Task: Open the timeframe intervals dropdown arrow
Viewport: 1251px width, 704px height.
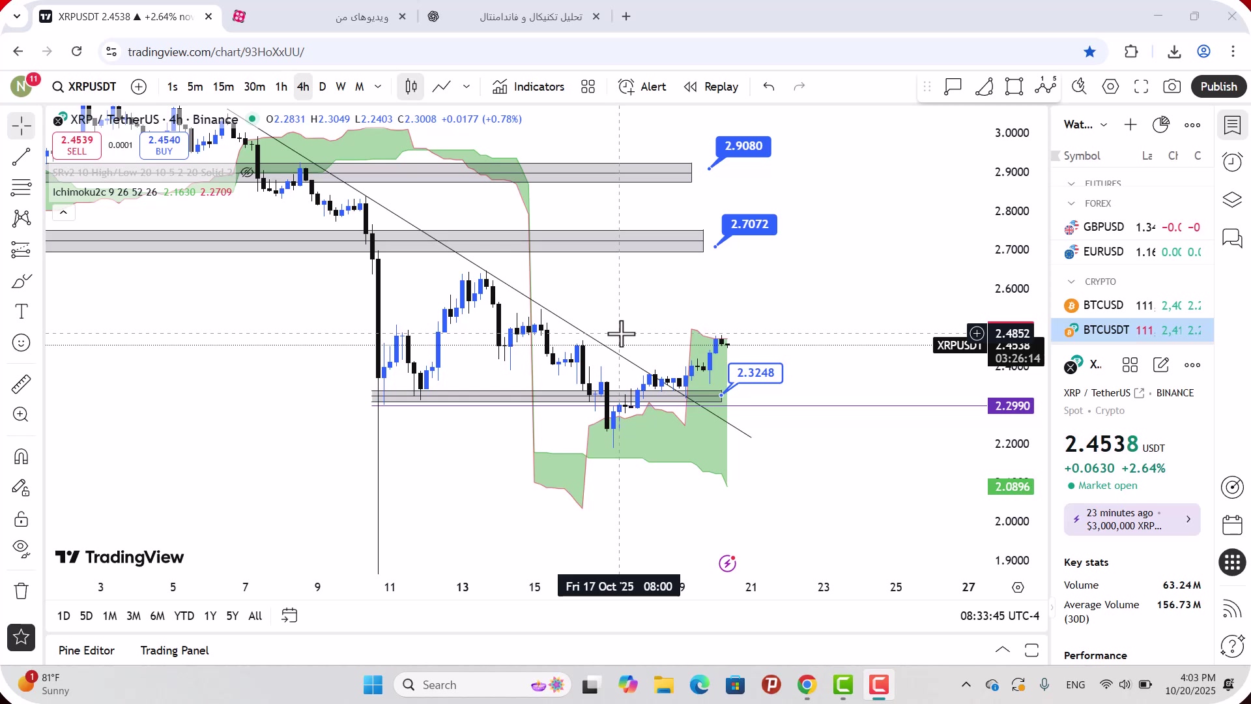Action: coord(378,87)
